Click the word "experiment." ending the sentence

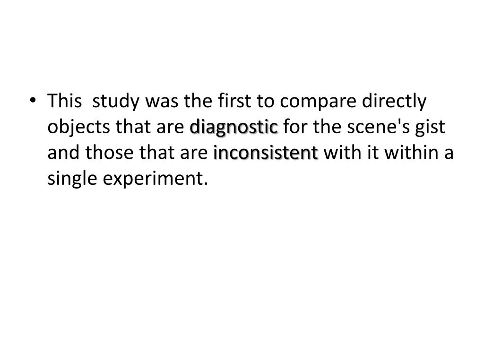(x=155, y=180)
